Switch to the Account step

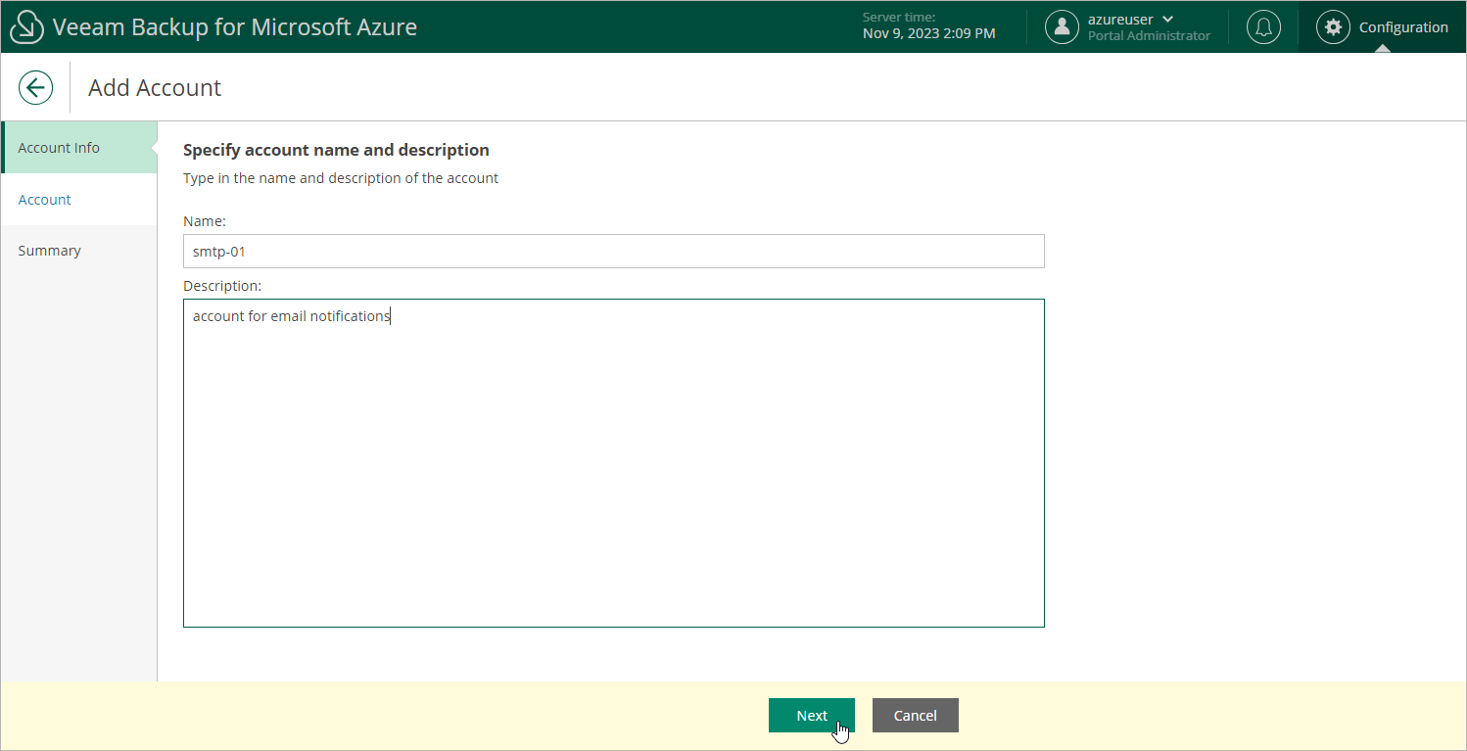[x=79, y=200]
